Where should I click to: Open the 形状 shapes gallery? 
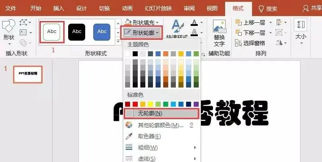coord(9,32)
